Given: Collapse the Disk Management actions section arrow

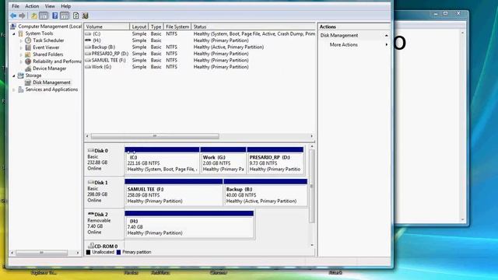Looking at the screenshot, I should [386, 36].
